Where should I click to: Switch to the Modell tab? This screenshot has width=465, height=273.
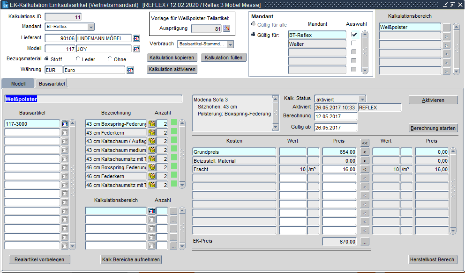pos(18,83)
